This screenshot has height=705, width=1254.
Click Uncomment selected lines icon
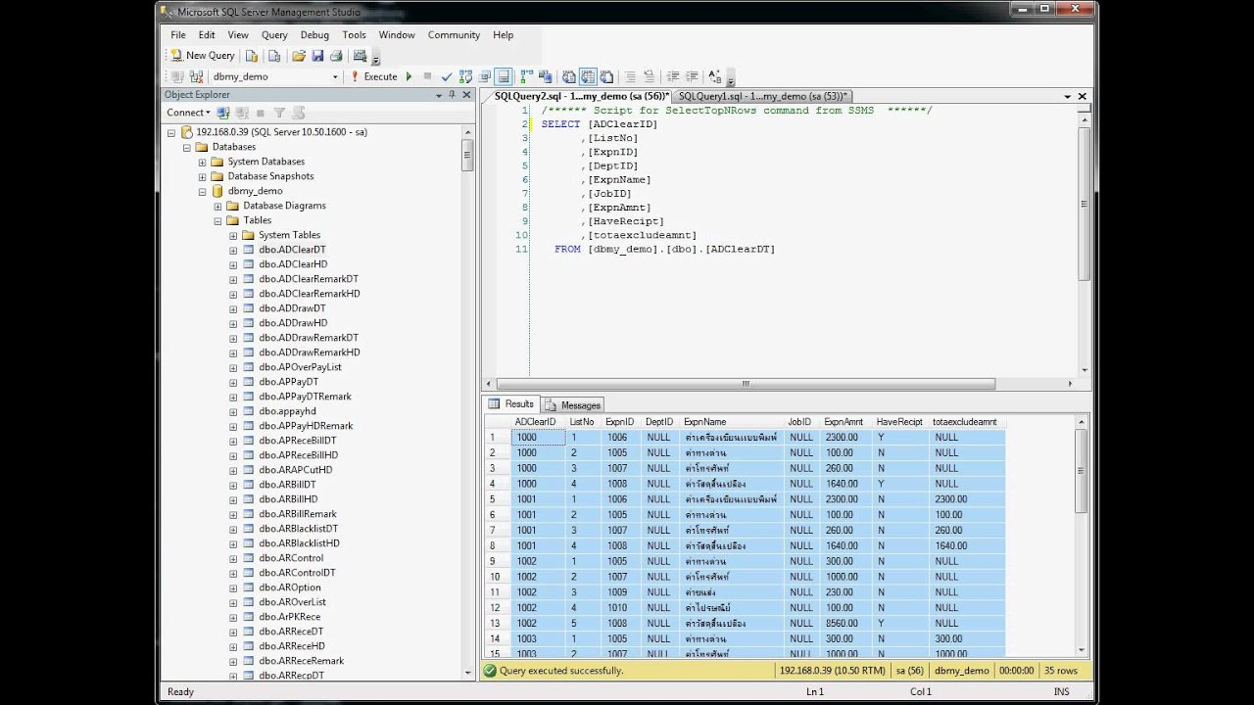click(x=649, y=76)
